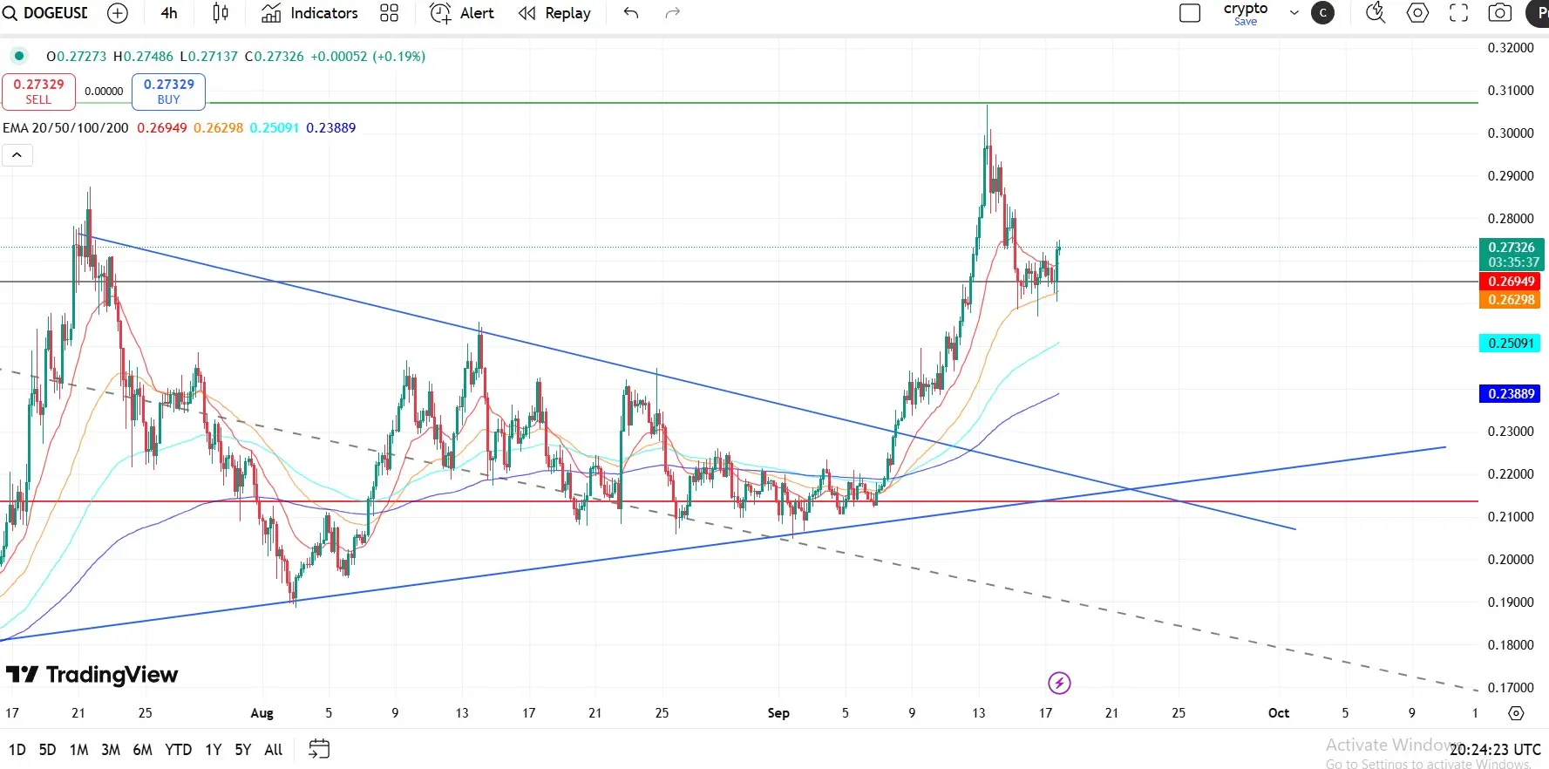Screen dimensions: 1549x769
Task: Open symbol search for DOGEUSD
Action: click(x=45, y=13)
